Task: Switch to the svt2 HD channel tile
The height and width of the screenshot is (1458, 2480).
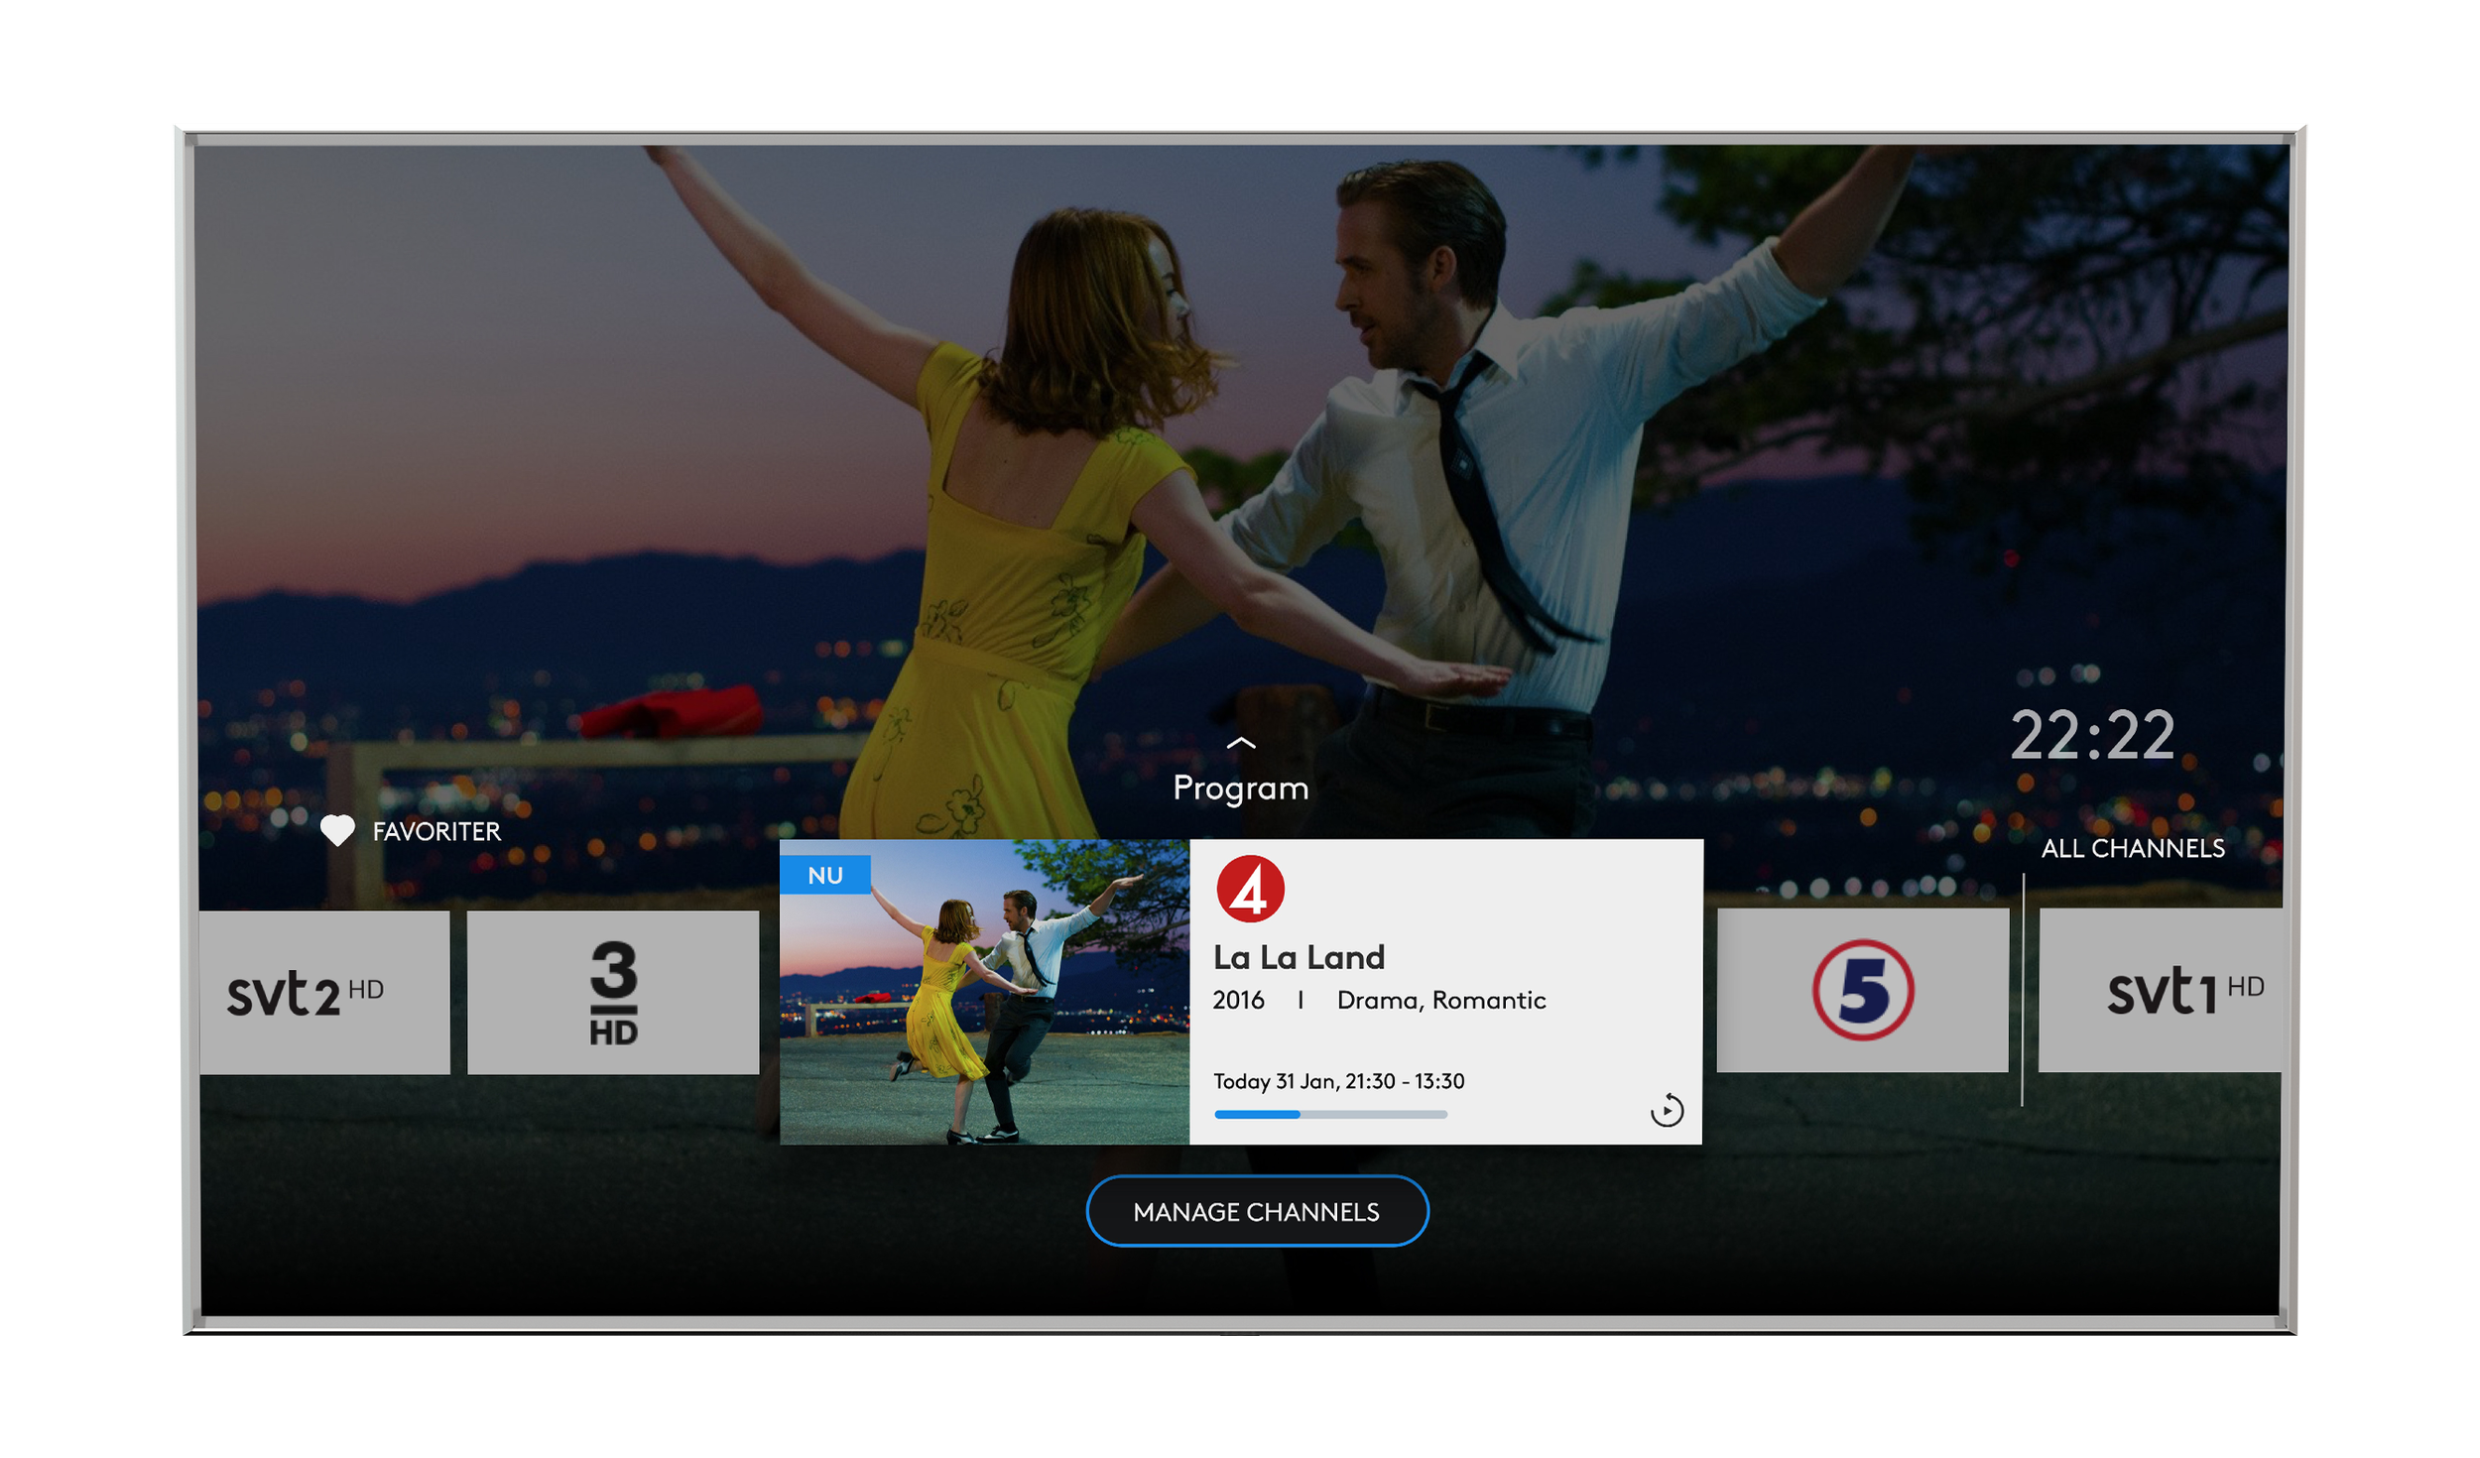Action: [x=324, y=992]
